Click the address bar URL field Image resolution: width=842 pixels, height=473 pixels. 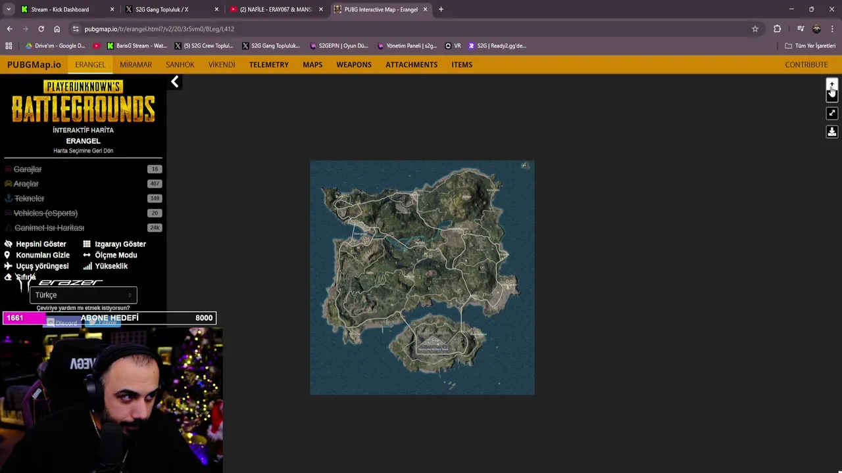pyautogui.click(x=414, y=29)
